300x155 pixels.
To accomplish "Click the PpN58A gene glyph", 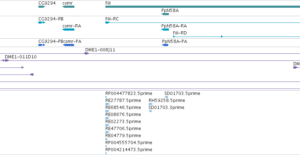I will [165, 14].
